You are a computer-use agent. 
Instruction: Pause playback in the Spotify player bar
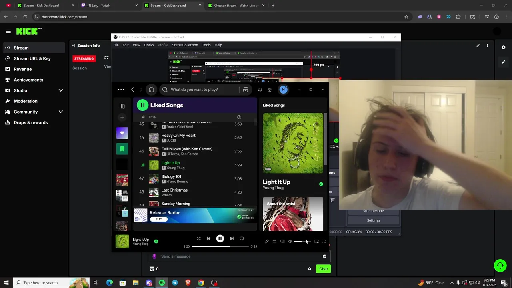pyautogui.click(x=220, y=238)
